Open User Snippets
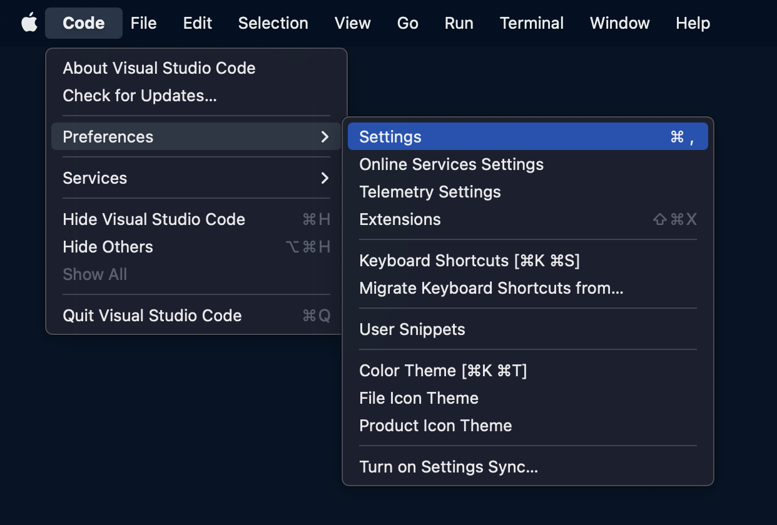 point(528,329)
